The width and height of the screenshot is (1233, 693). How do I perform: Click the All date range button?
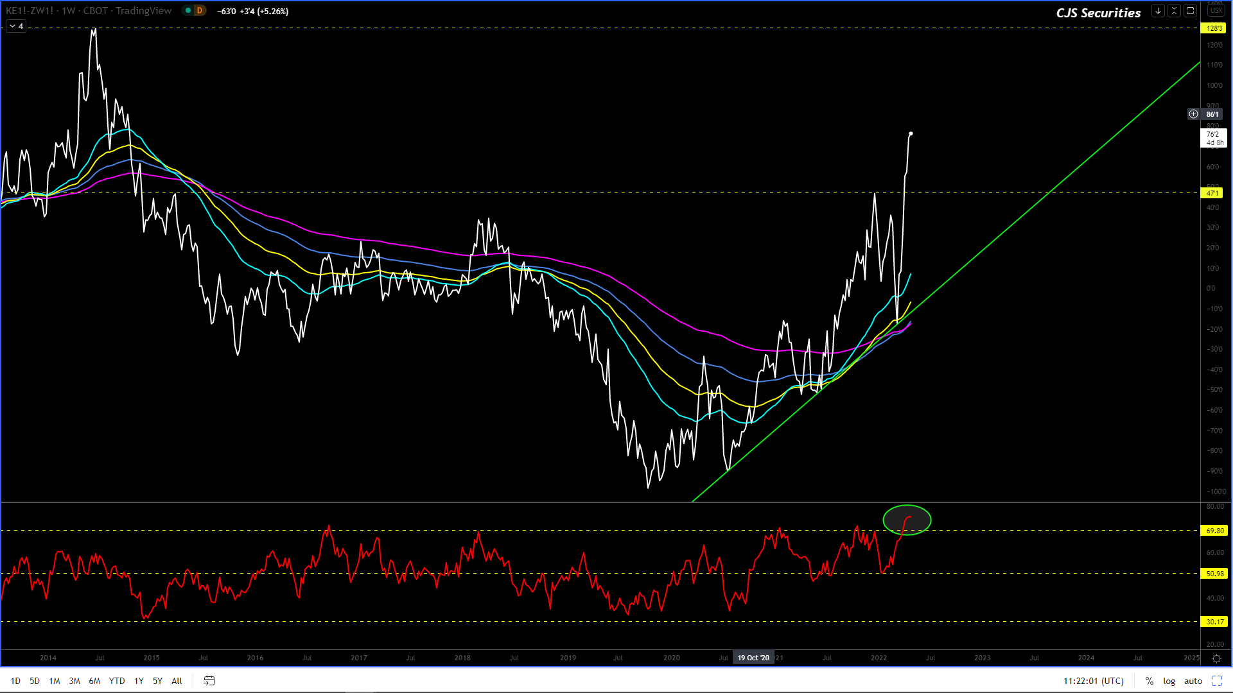[177, 681]
